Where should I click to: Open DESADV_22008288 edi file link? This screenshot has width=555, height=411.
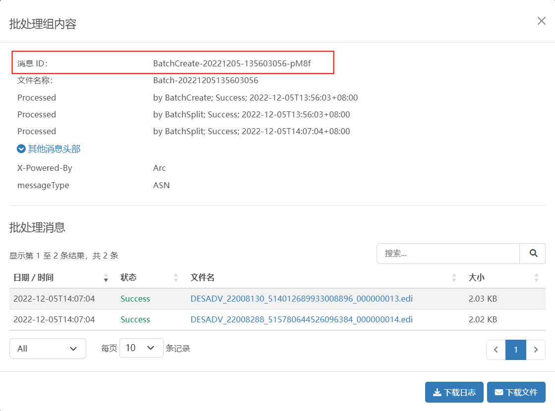pyautogui.click(x=302, y=320)
